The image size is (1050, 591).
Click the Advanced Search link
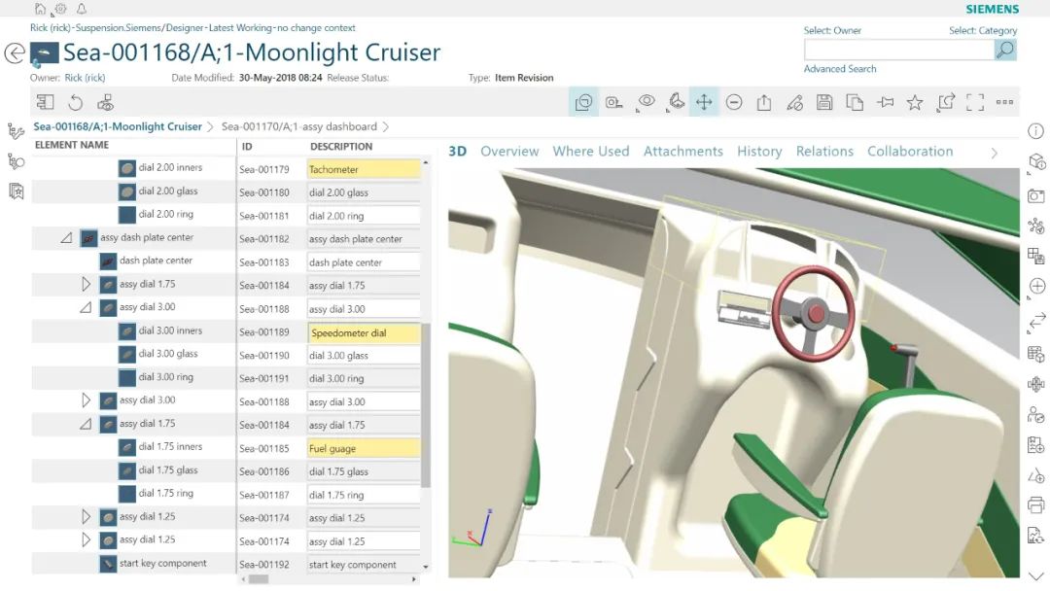[x=840, y=69]
